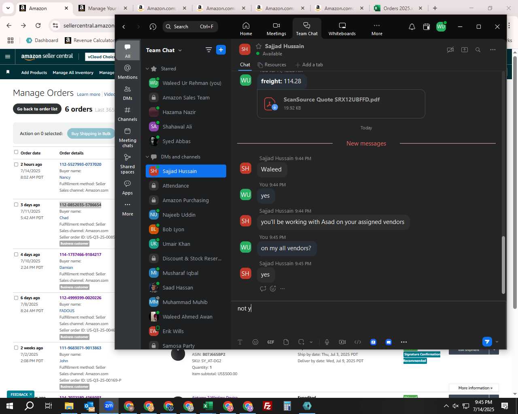Tick the checkbox for the 2 weeks ago order
Screen dimensions: 518x414
click(16, 348)
